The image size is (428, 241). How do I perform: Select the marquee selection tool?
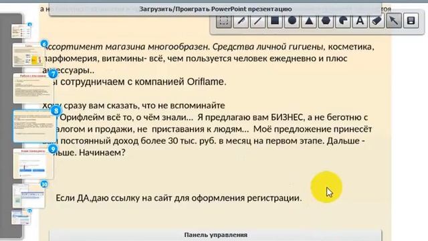[224, 21]
